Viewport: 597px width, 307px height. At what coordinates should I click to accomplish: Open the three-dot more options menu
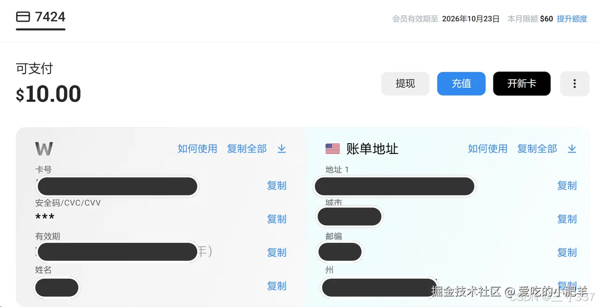[x=574, y=84]
